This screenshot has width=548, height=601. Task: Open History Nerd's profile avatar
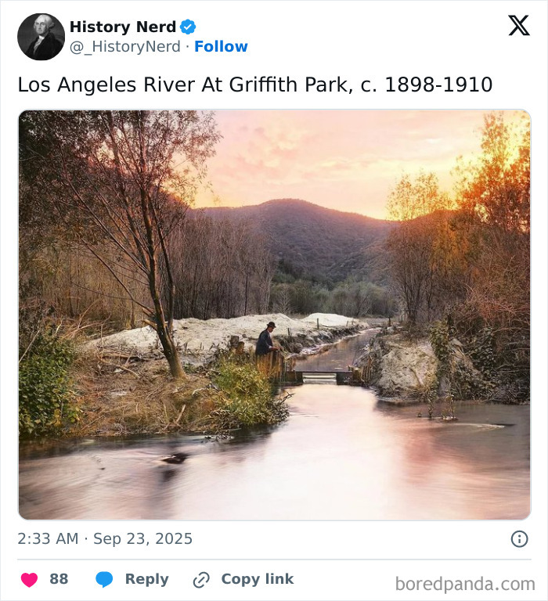click(41, 37)
